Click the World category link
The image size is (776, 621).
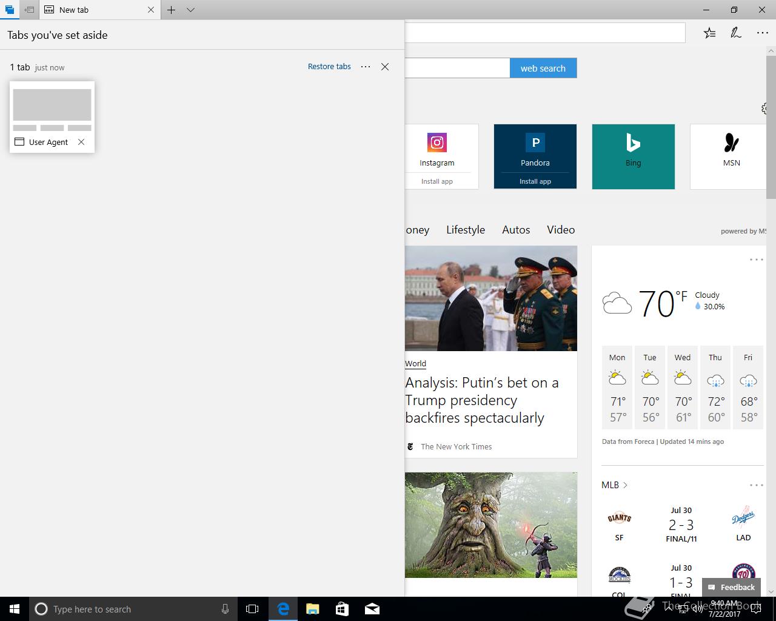coord(416,364)
